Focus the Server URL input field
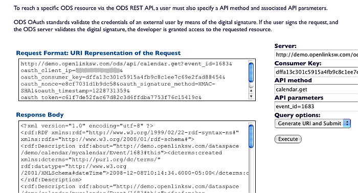Viewport: 358px width, 193px height. 316,55
